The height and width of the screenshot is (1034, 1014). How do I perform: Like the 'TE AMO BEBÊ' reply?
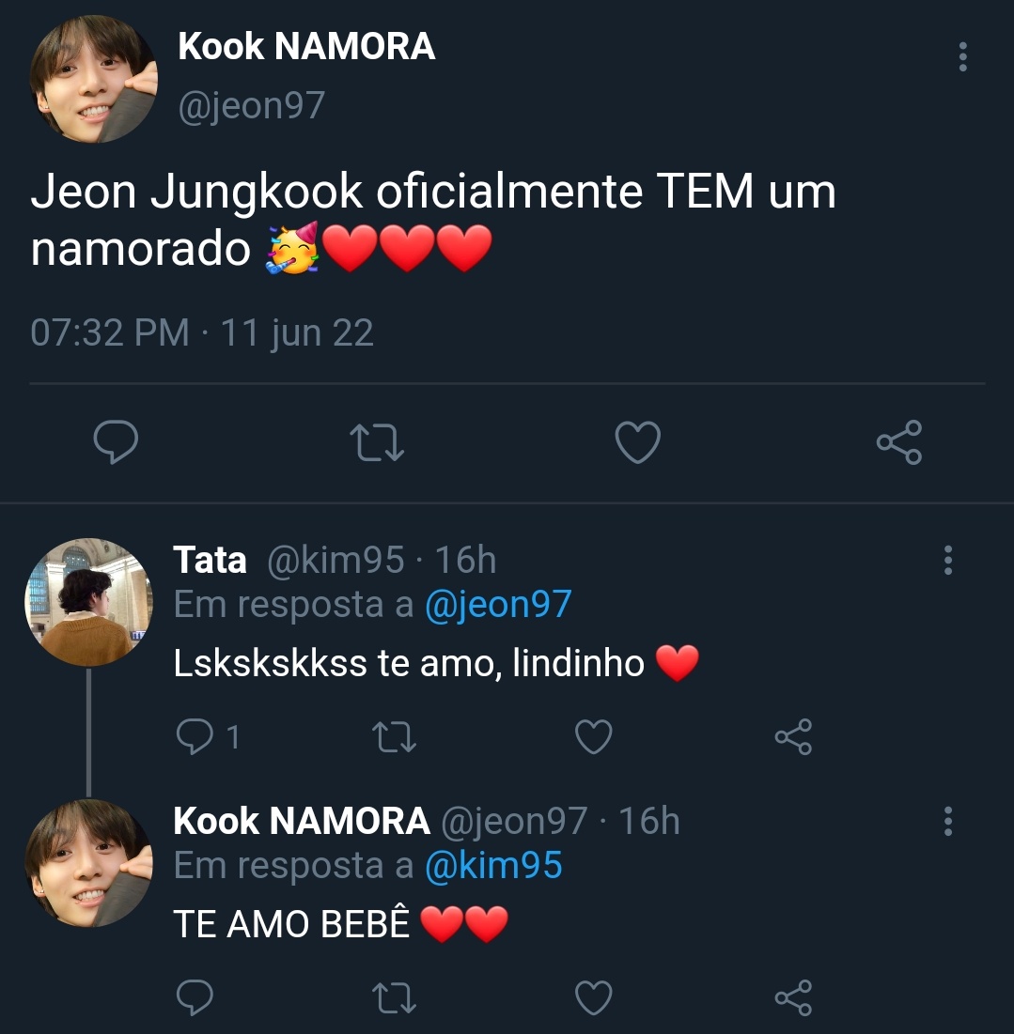pos(594,997)
